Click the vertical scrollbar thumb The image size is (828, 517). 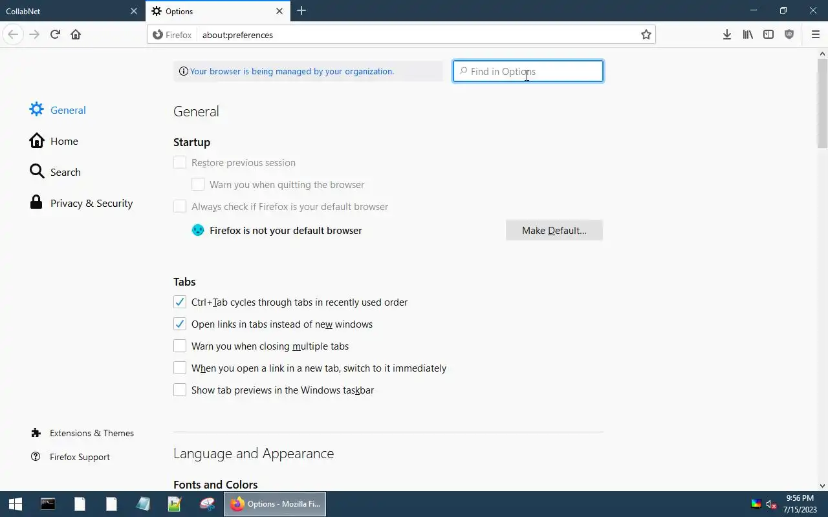(822, 103)
